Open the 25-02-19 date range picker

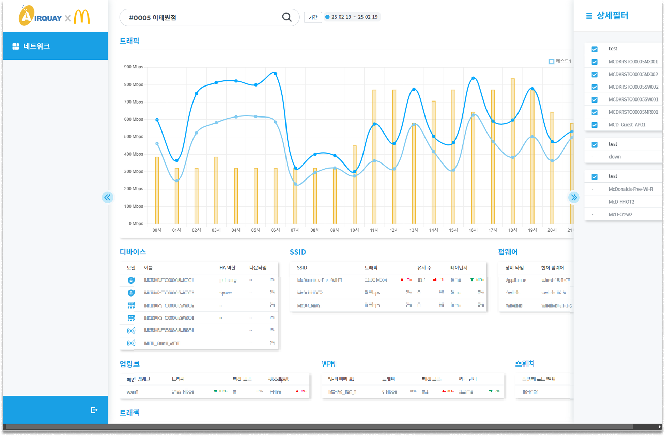[x=352, y=17]
